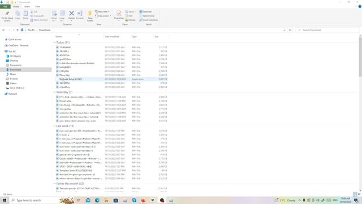Image resolution: width=362 pixels, height=204 pixels.
Task: Click This PC in the address breadcrumb
Action: (31, 30)
